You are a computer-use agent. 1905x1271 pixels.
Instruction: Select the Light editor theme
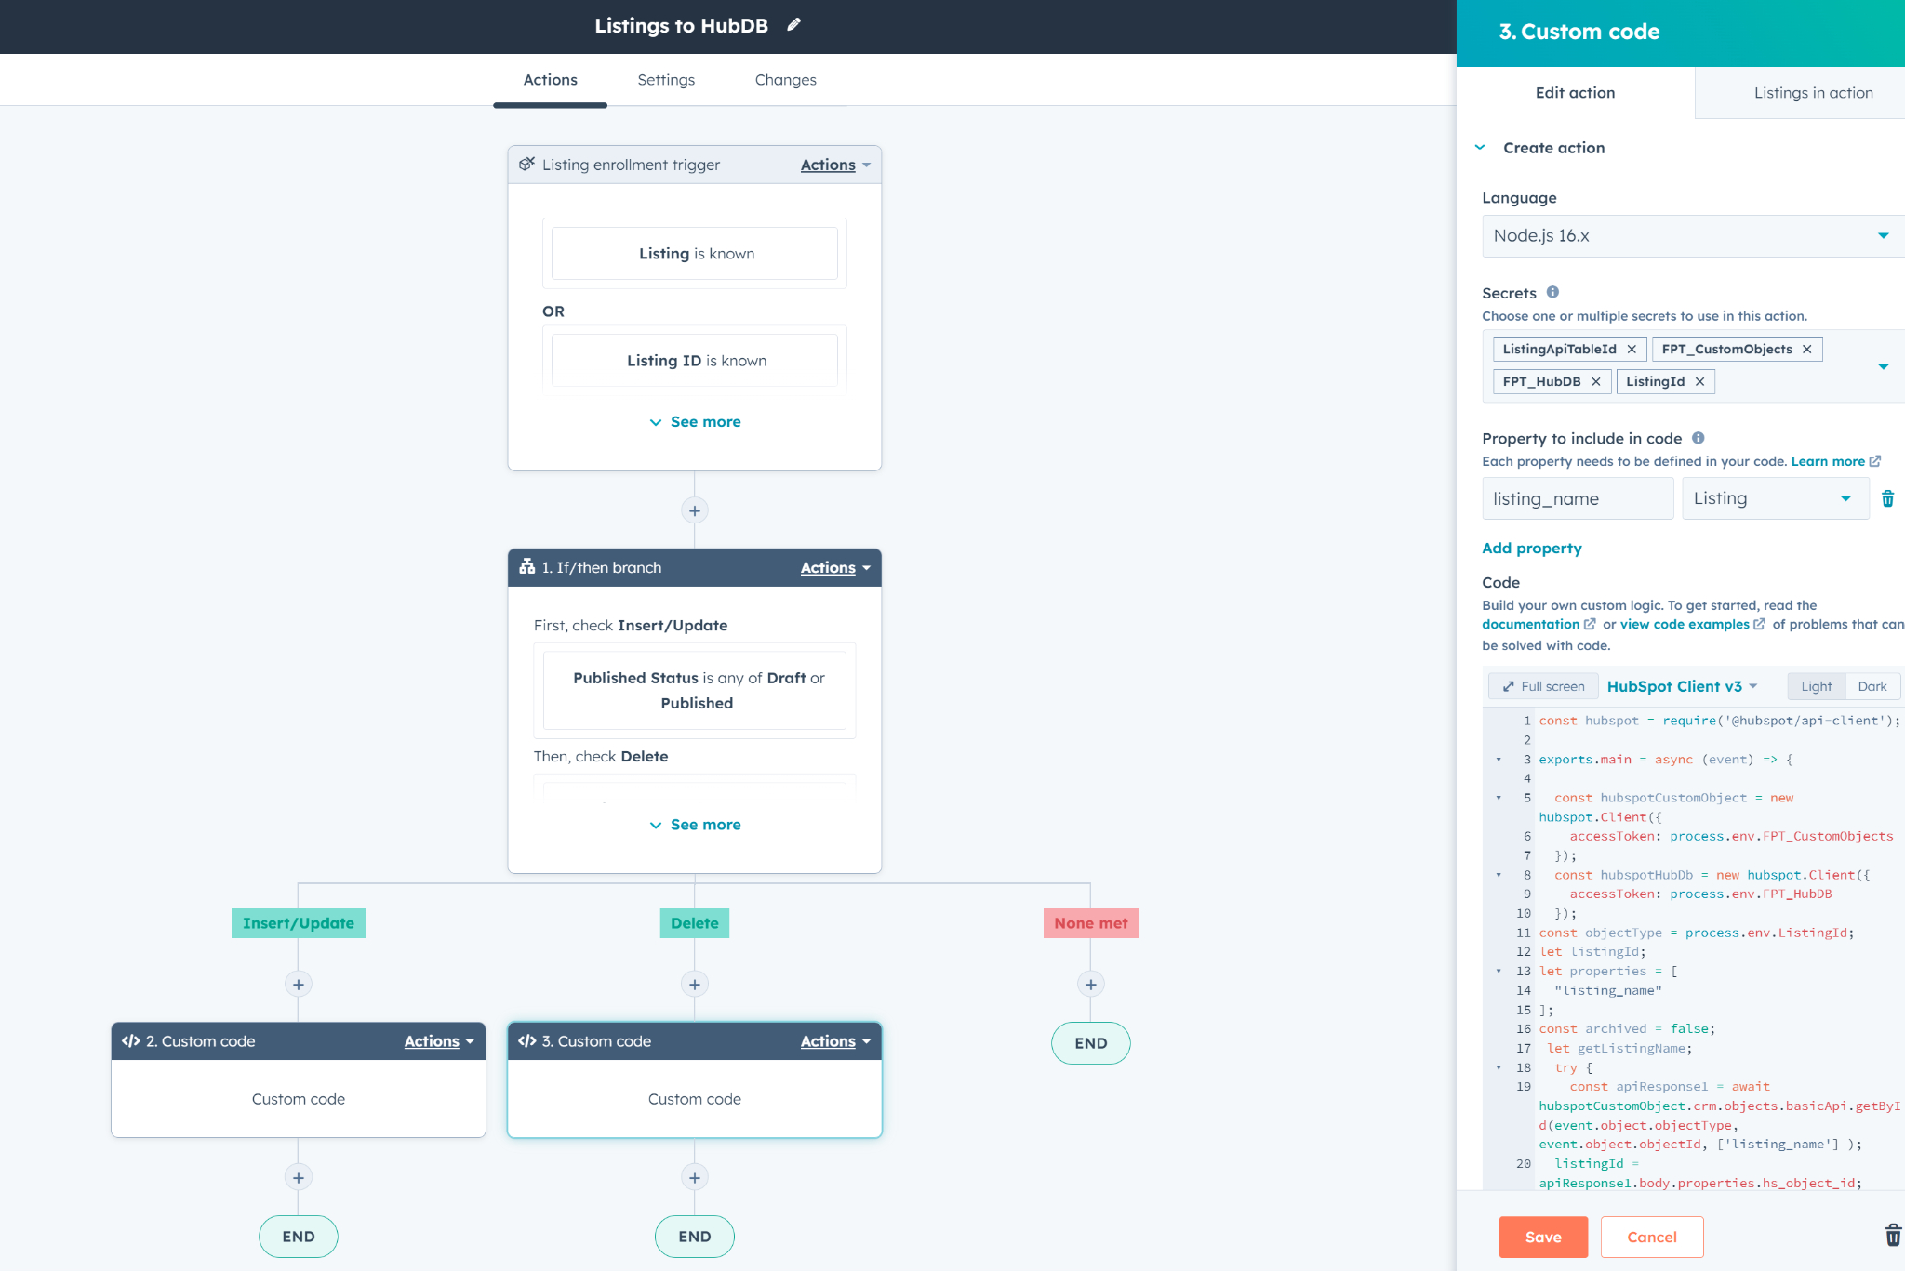click(1816, 686)
